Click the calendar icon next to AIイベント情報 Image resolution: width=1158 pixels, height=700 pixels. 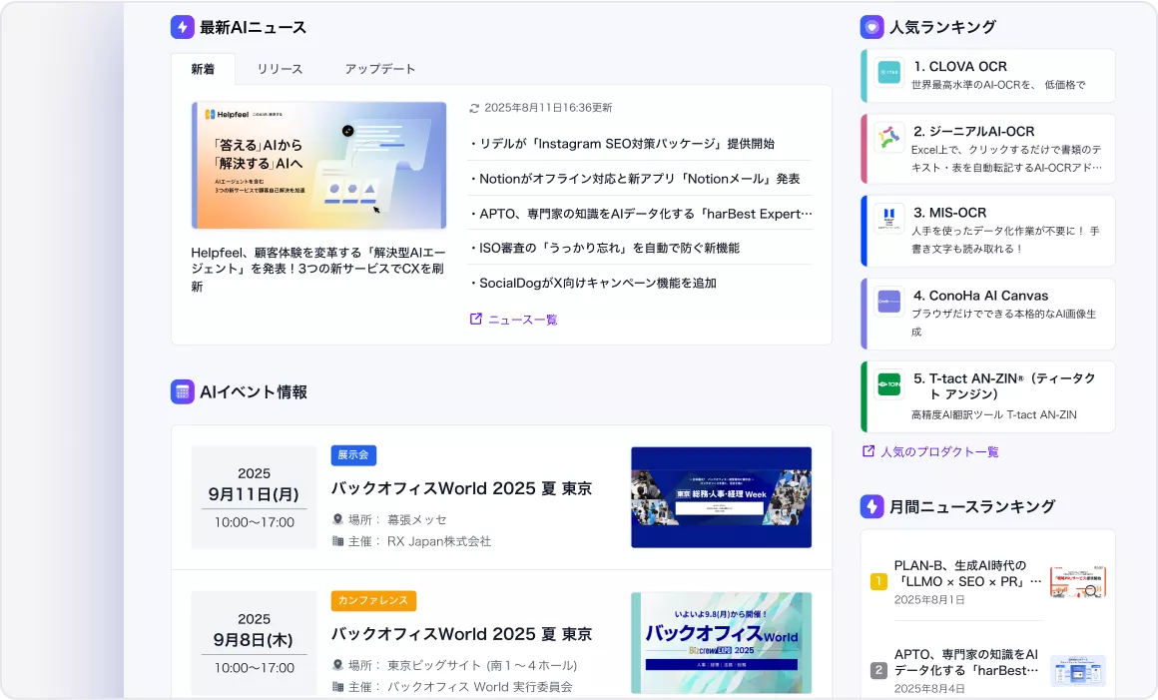tap(183, 391)
